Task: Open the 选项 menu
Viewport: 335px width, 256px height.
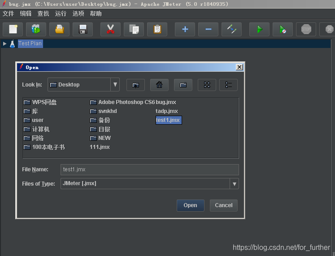Action: click(78, 13)
